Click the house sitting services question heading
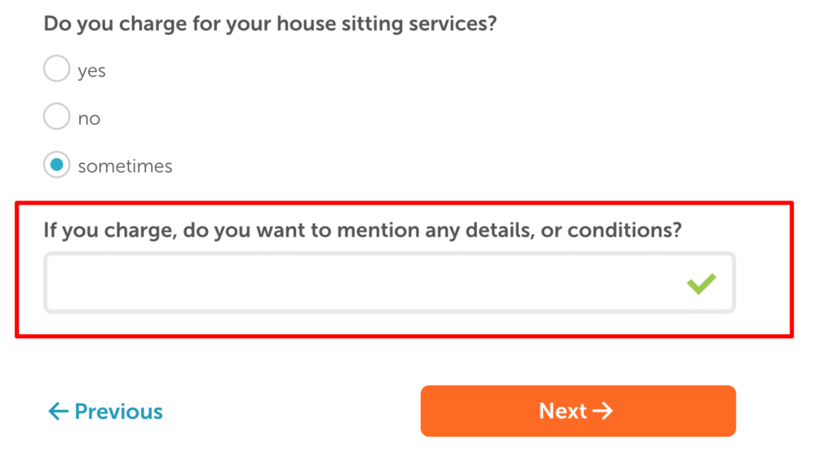The height and width of the screenshot is (472, 835). point(270,24)
